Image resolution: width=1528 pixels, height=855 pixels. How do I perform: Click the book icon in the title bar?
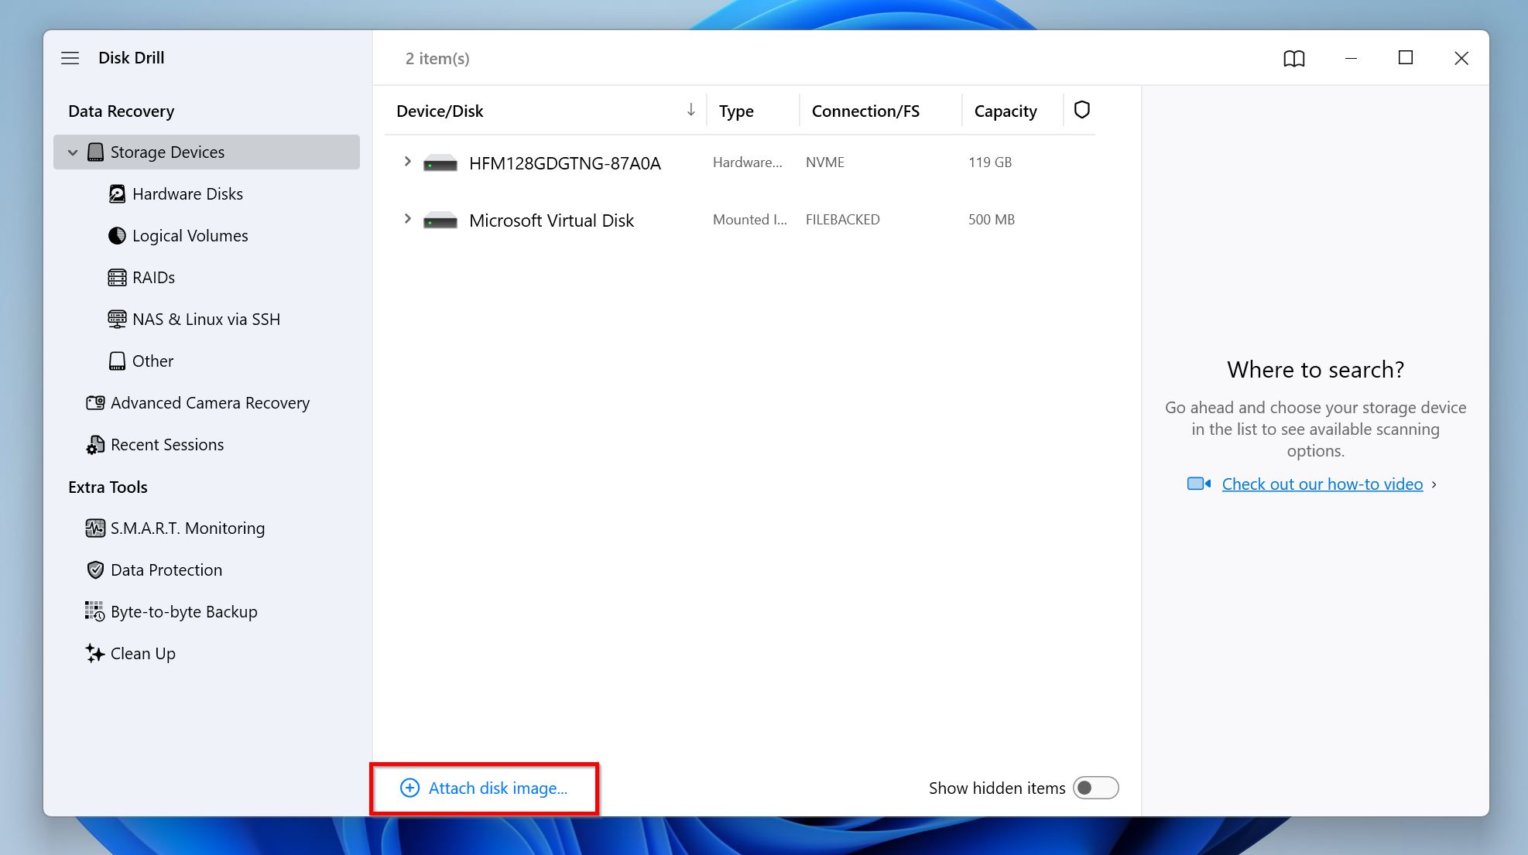click(1293, 58)
